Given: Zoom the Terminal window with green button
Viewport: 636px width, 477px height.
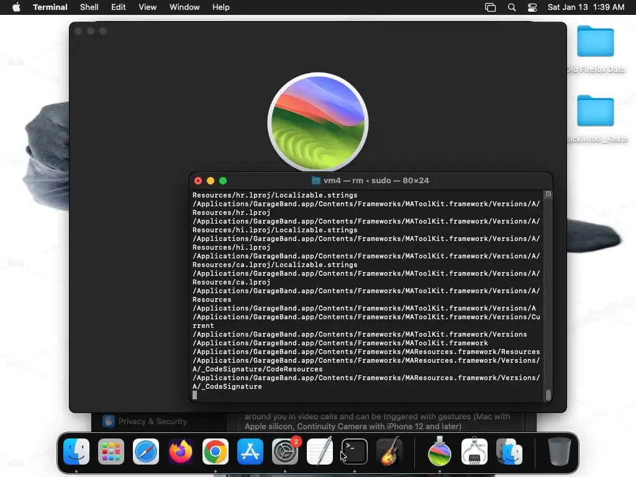Looking at the screenshot, I should pos(223,181).
